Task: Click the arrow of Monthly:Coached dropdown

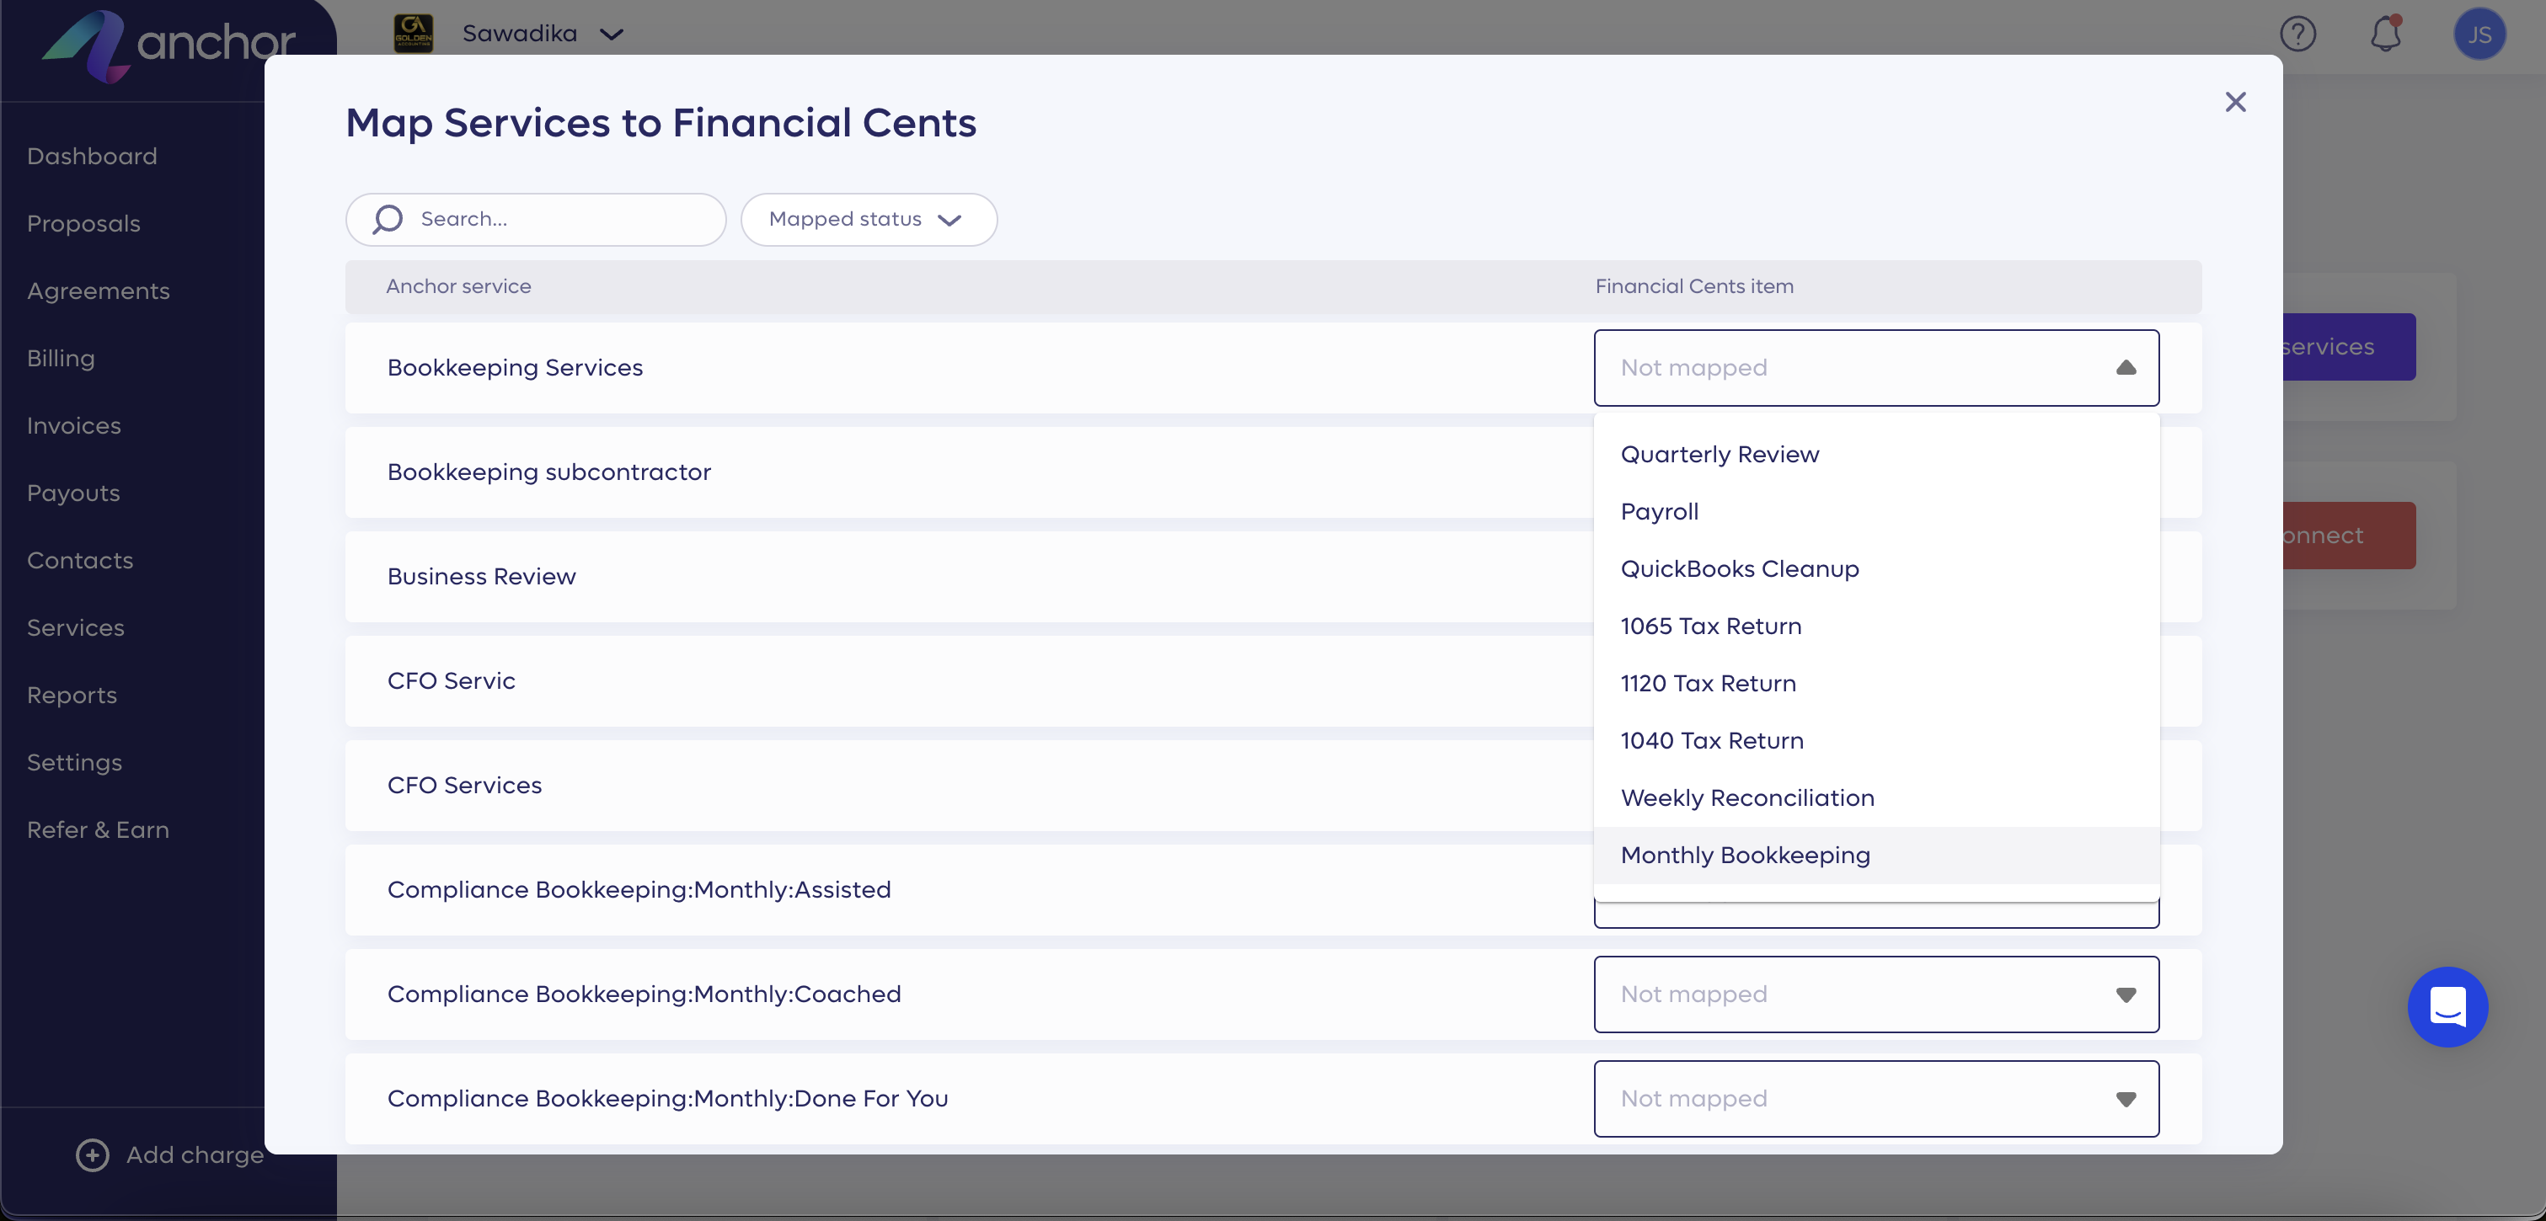Action: pyautogui.click(x=2125, y=994)
